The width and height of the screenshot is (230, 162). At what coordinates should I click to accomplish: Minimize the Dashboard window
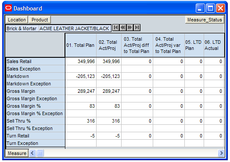point(200,8)
